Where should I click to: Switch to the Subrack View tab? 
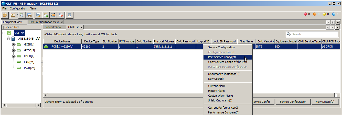click(53, 27)
